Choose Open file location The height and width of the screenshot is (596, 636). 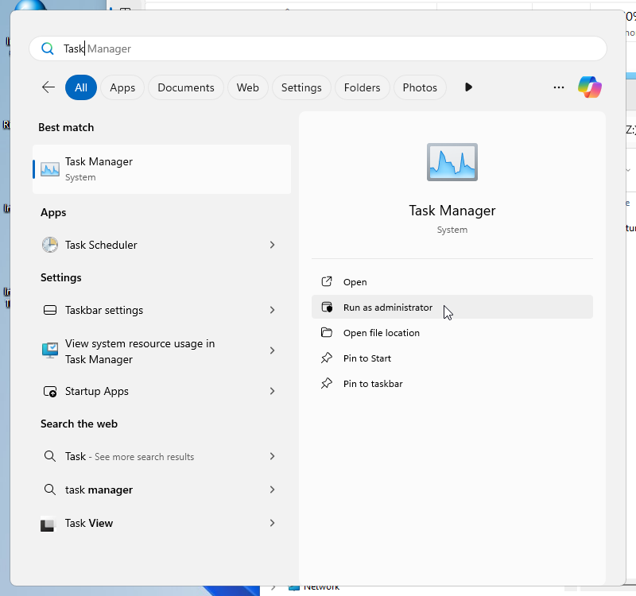coord(452,332)
